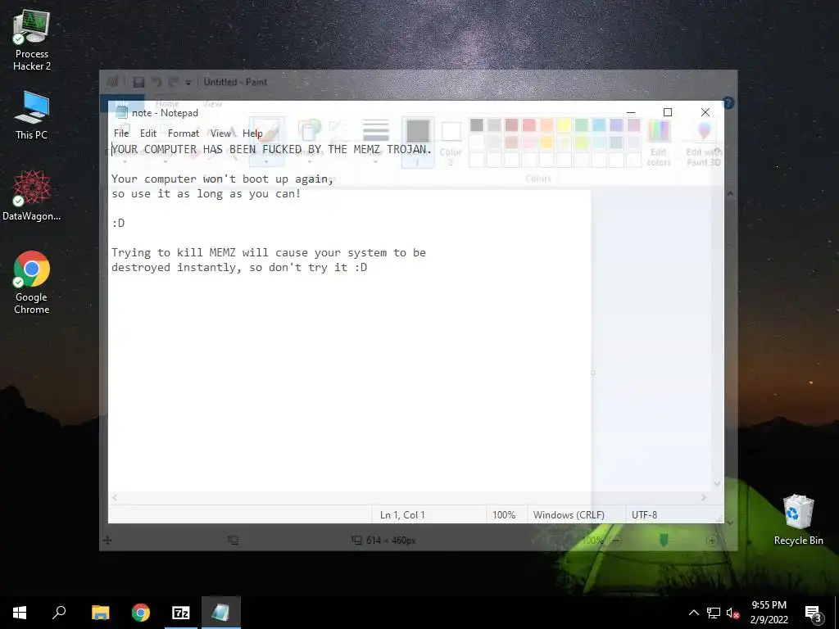
Task: Open the Format menu in Notepad
Action: (x=183, y=133)
